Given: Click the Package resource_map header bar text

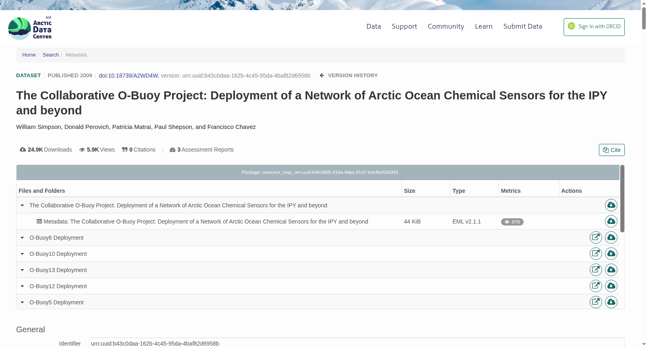Looking at the screenshot, I should (320, 172).
